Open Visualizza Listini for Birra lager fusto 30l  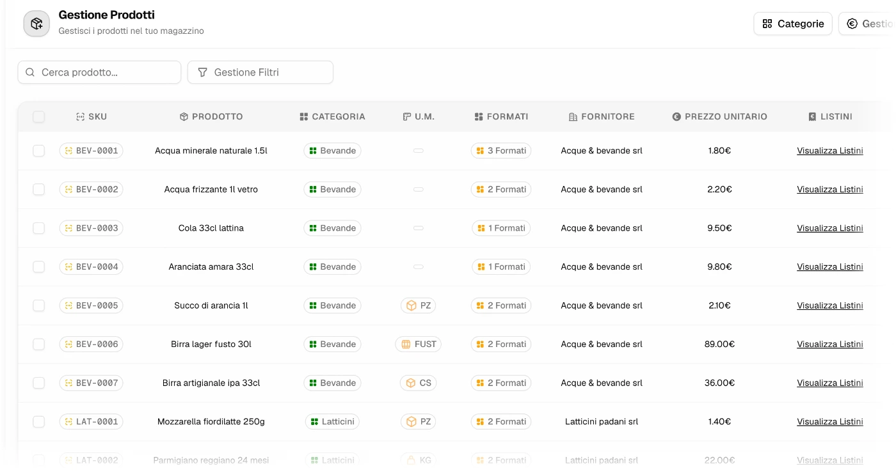pos(830,344)
